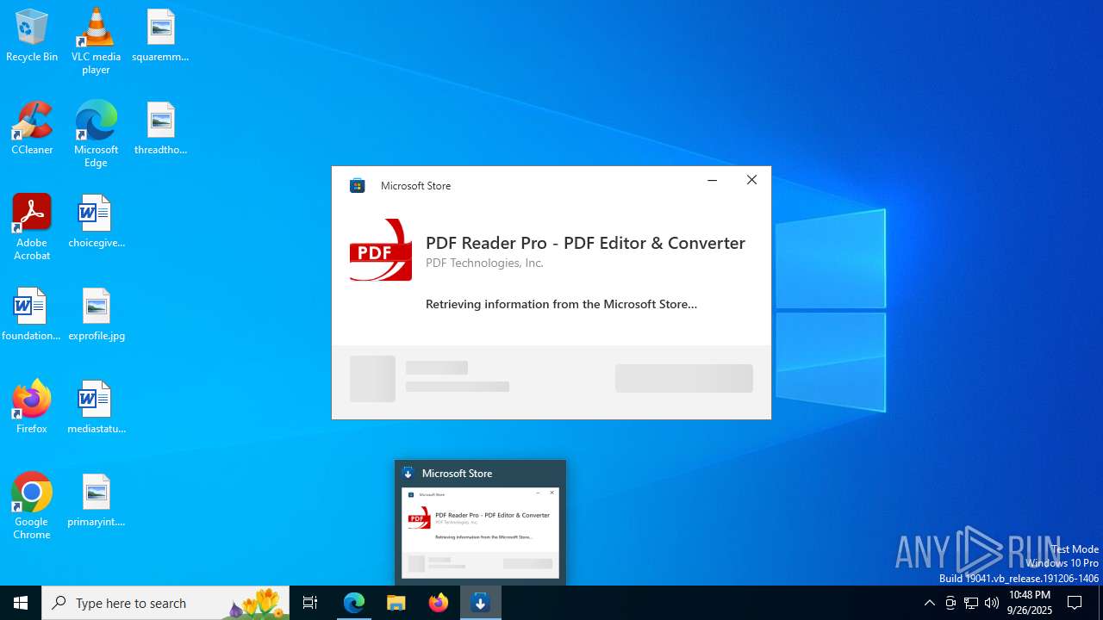Select the mediastatu Word document icon

click(x=96, y=408)
